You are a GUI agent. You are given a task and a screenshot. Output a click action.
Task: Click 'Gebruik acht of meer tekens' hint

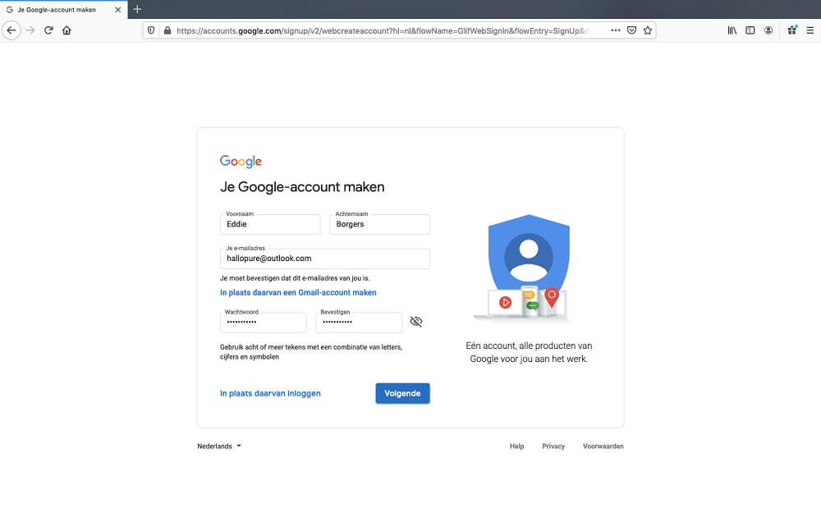(x=311, y=352)
